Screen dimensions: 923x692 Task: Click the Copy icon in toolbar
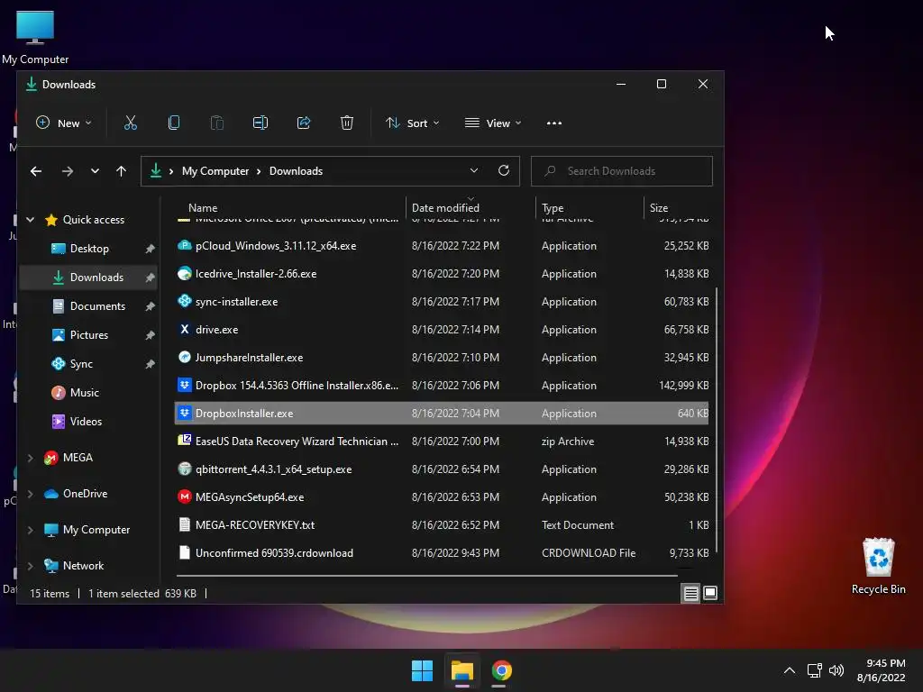click(174, 123)
